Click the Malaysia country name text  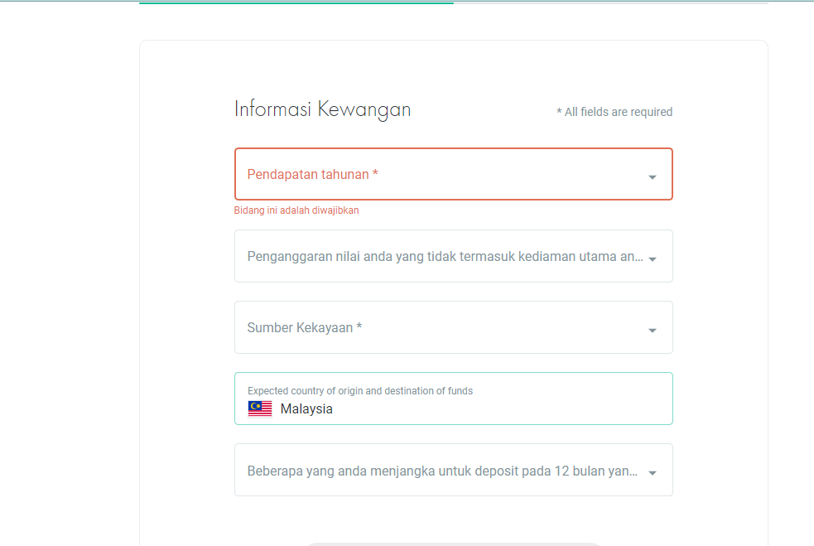306,408
